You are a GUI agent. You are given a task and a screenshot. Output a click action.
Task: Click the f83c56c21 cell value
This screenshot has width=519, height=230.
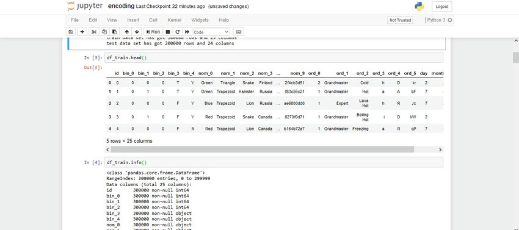pos(294,92)
